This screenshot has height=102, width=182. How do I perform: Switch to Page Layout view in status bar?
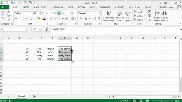click(x=141, y=101)
